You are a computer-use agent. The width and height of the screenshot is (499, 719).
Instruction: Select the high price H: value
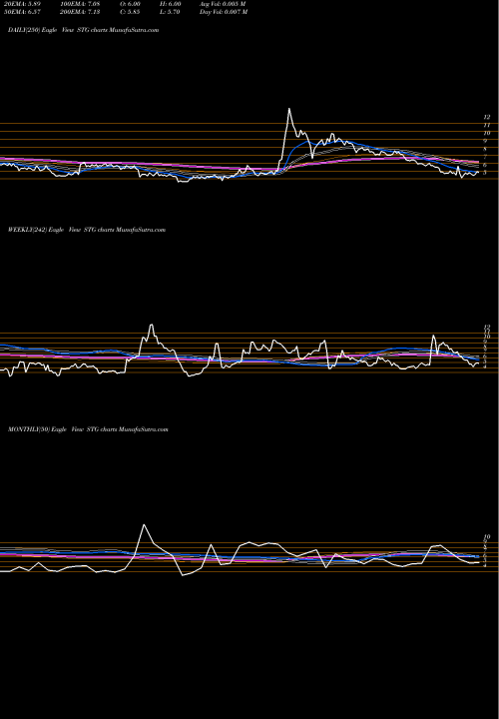(x=172, y=4)
